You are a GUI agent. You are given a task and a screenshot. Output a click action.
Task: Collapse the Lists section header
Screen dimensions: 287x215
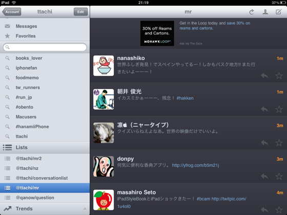pyautogui.click(x=45, y=147)
